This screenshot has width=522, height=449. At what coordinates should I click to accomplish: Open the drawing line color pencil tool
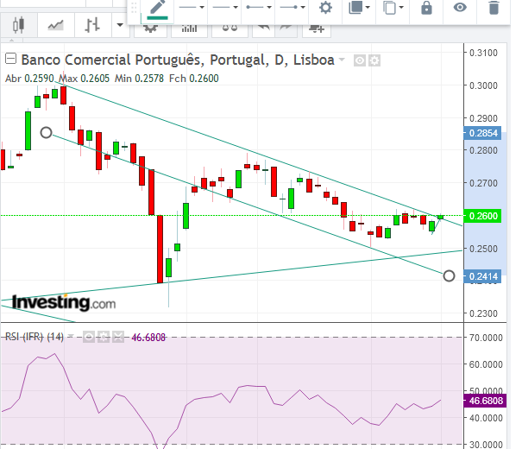(x=158, y=9)
